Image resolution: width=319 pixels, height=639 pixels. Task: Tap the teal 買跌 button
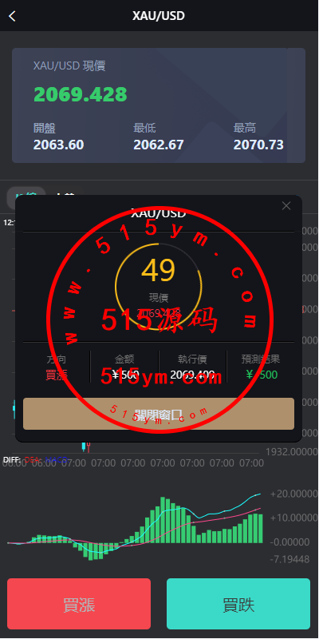[238, 604]
